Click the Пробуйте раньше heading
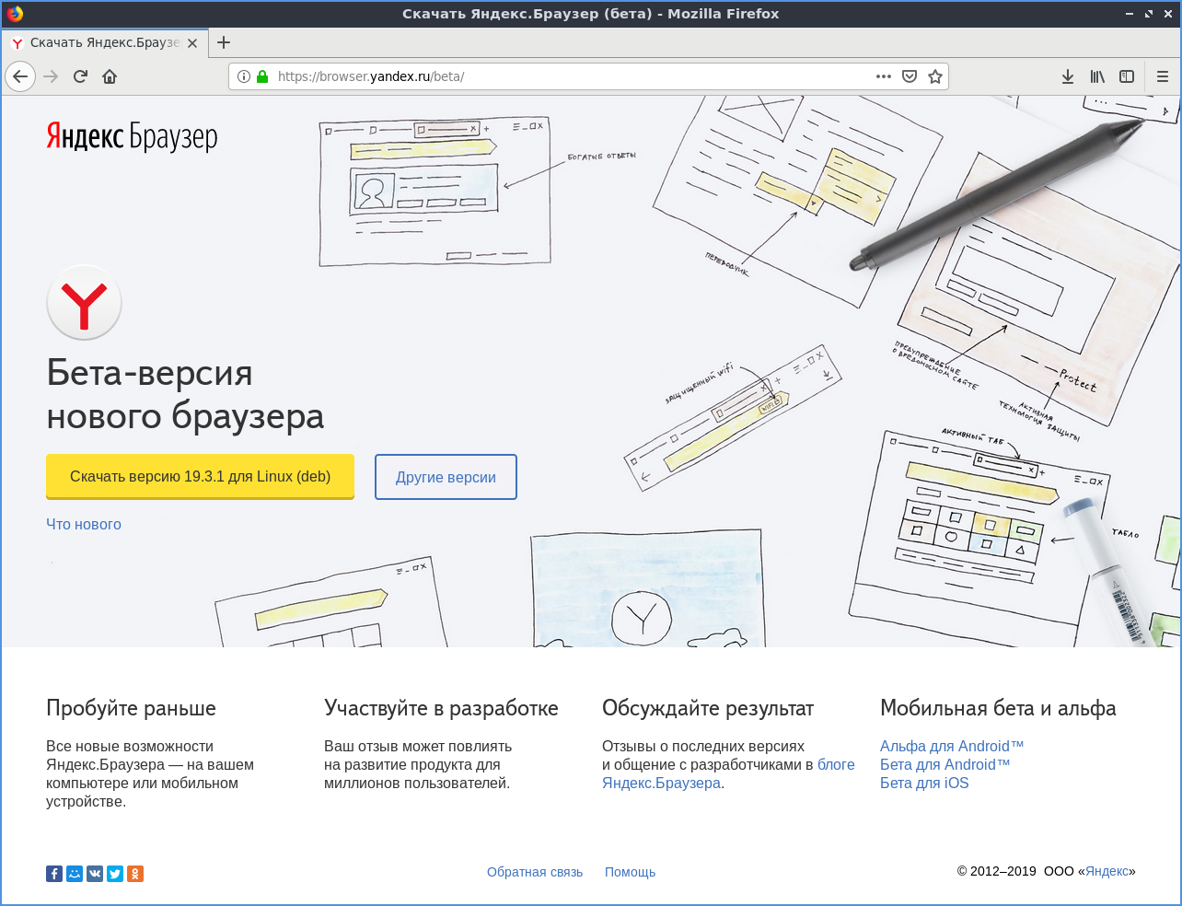This screenshot has width=1182, height=906. tap(131, 708)
